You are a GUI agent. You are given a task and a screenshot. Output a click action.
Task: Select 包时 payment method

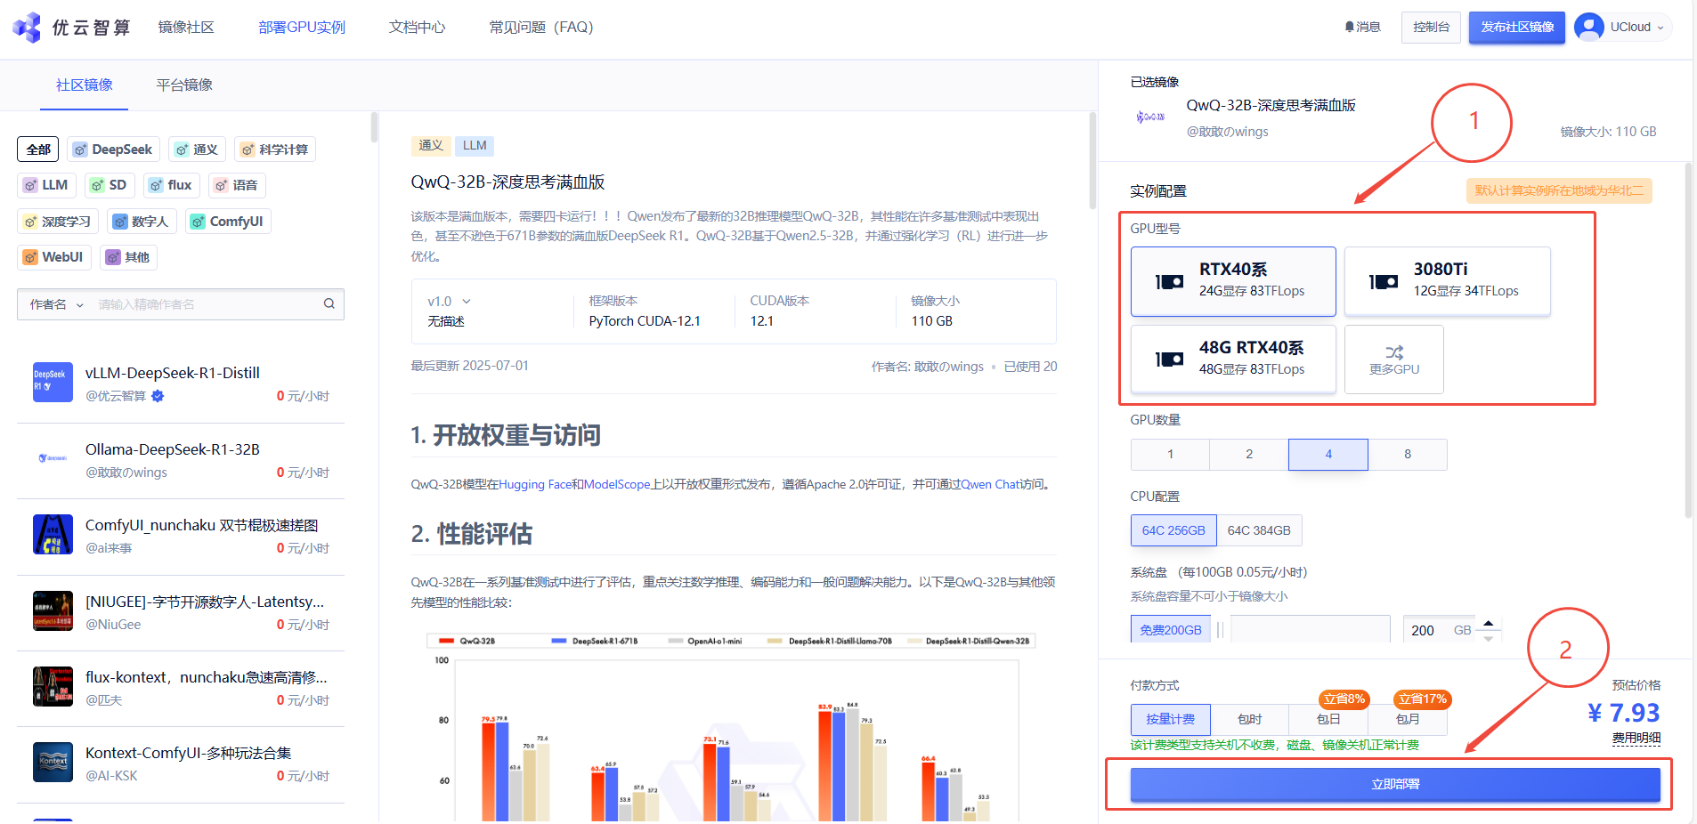pos(1249,719)
